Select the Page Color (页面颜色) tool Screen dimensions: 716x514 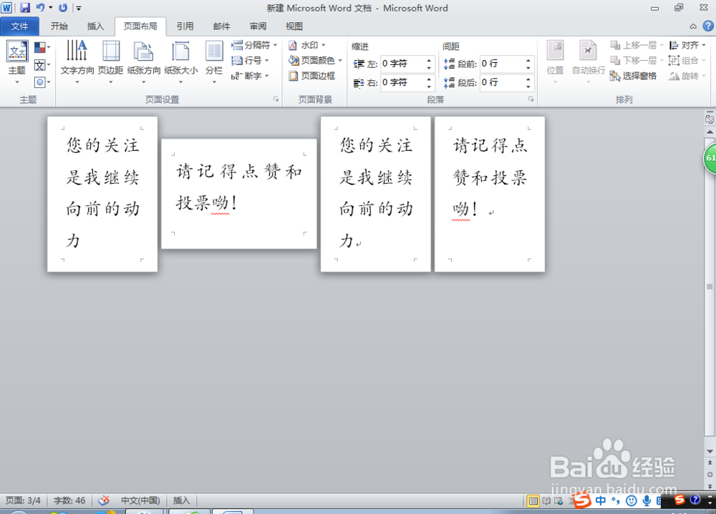[x=315, y=60]
